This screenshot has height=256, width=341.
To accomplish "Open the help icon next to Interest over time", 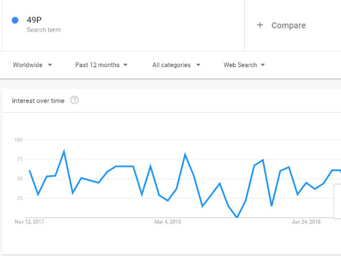I will (74, 100).
